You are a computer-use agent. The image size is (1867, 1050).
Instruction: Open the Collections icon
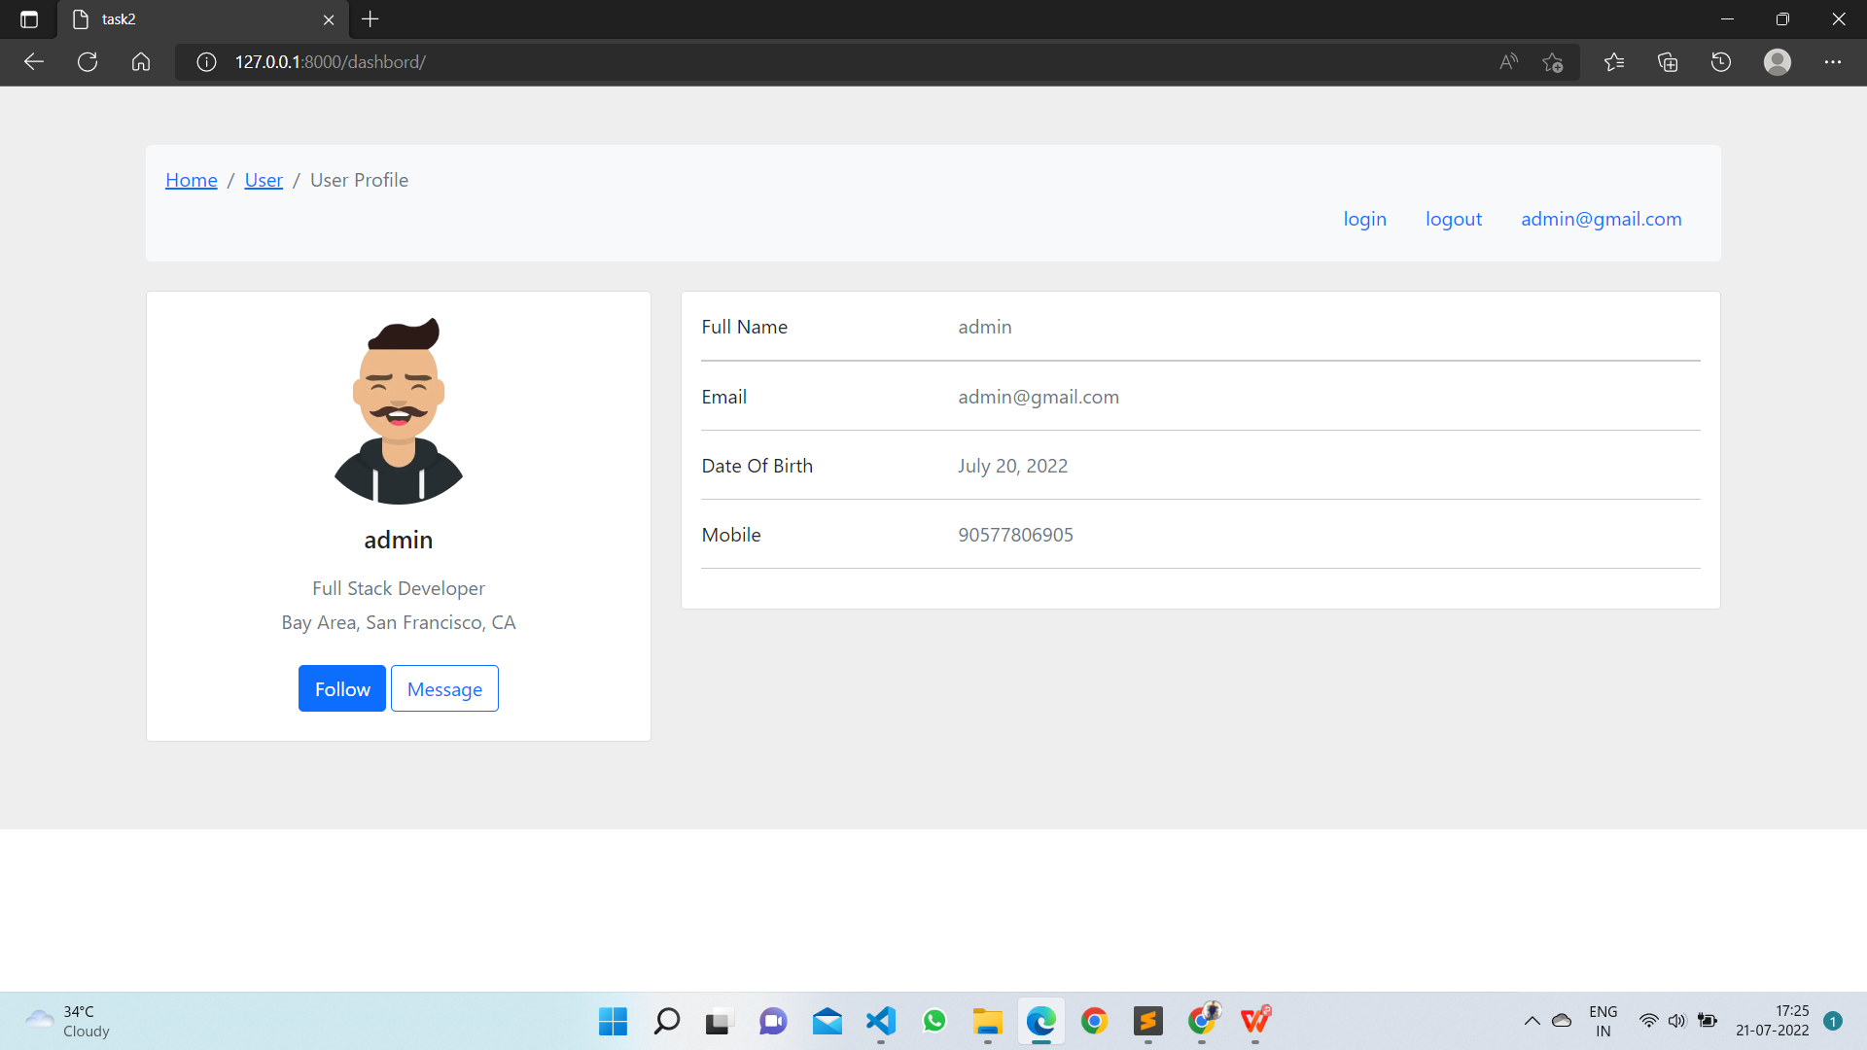[x=1668, y=62]
